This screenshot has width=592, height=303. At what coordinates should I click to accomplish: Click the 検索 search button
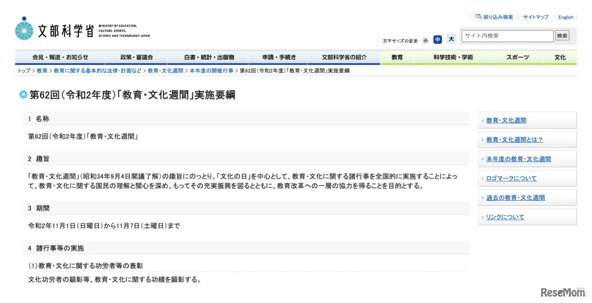click(562, 35)
